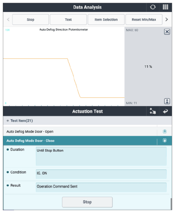Open the grid menu icon in header

pyautogui.click(x=165, y=7)
